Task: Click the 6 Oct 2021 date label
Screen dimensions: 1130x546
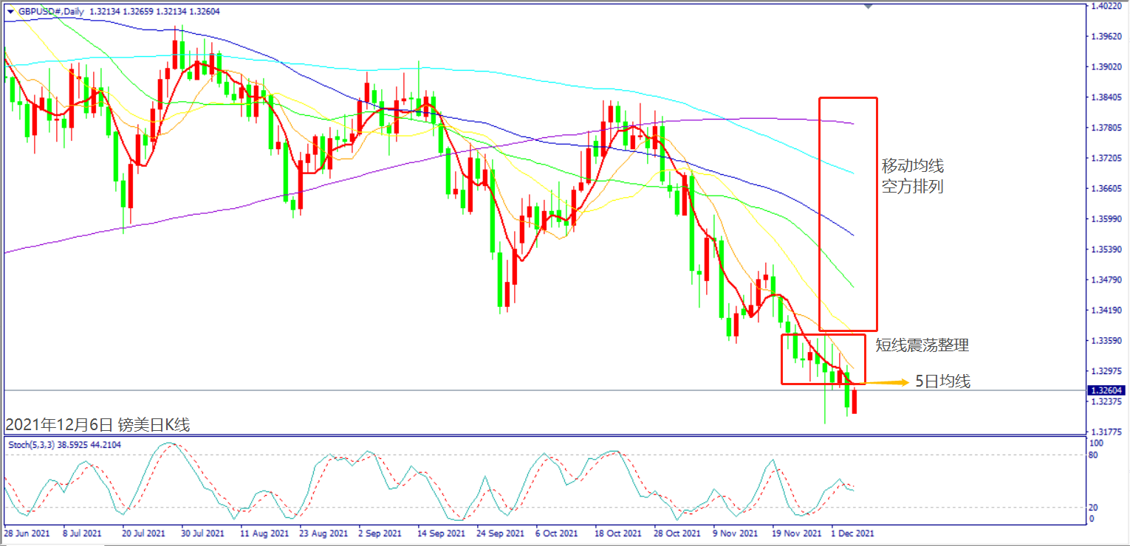Action: pos(557,533)
